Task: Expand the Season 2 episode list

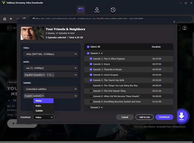Action: coord(102,107)
